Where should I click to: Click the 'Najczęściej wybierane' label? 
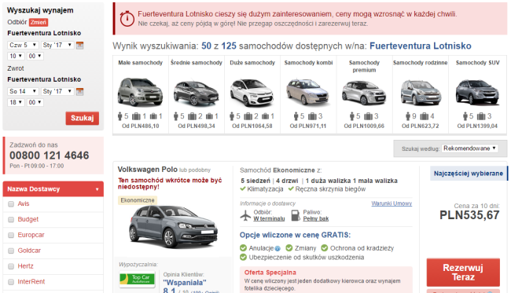point(469,174)
